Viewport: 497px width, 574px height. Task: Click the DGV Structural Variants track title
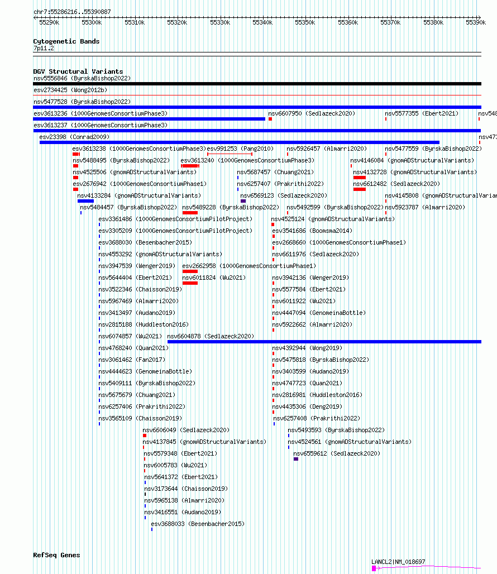[x=78, y=71]
